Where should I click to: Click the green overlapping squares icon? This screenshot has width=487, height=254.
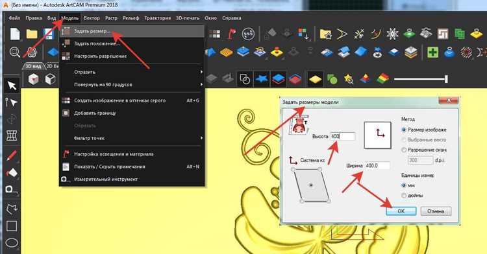click(x=460, y=34)
